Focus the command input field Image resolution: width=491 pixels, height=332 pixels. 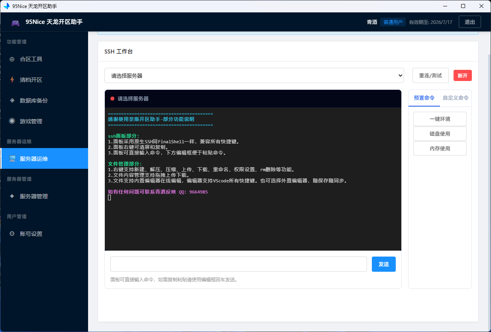point(239,264)
